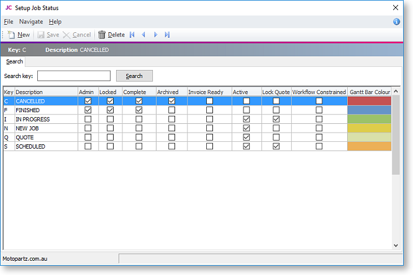
Task: Jump to last record arrow
Action: pyautogui.click(x=167, y=35)
